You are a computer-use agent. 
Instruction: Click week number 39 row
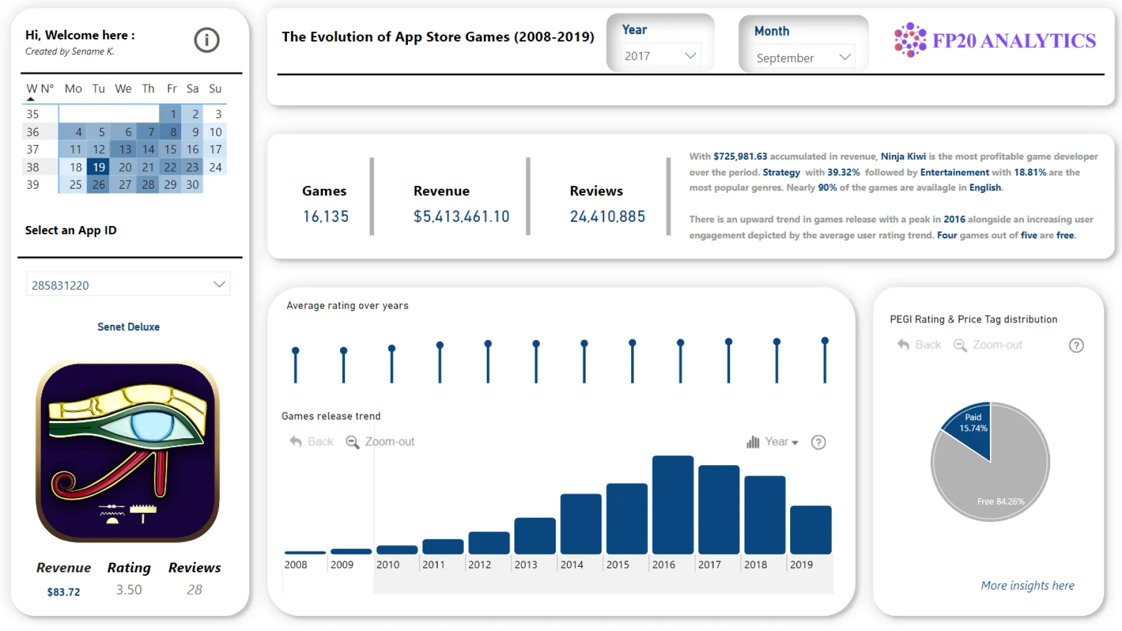tap(33, 185)
